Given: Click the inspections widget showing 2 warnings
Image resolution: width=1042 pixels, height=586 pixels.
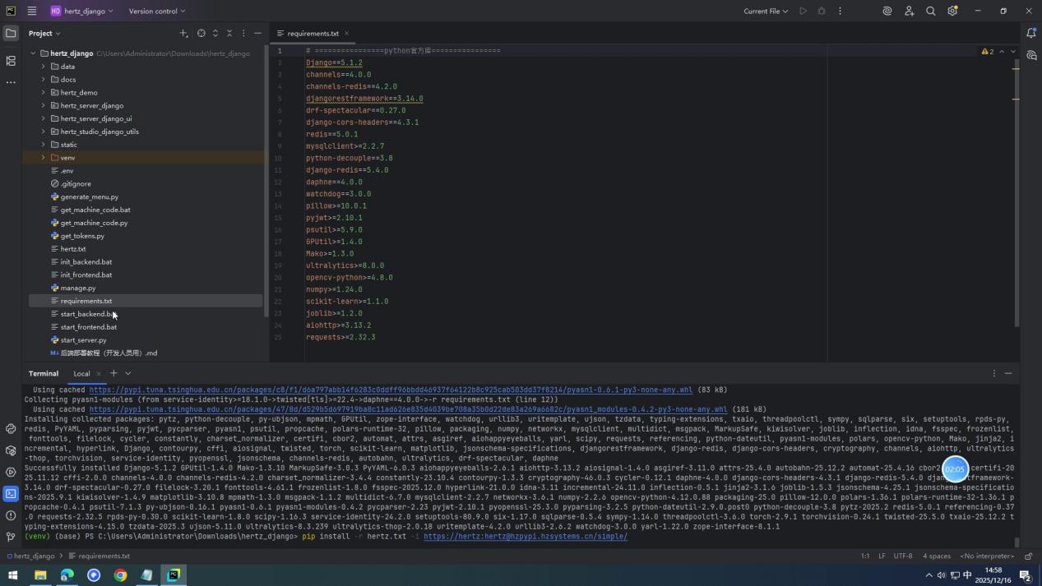Looking at the screenshot, I should point(988,50).
